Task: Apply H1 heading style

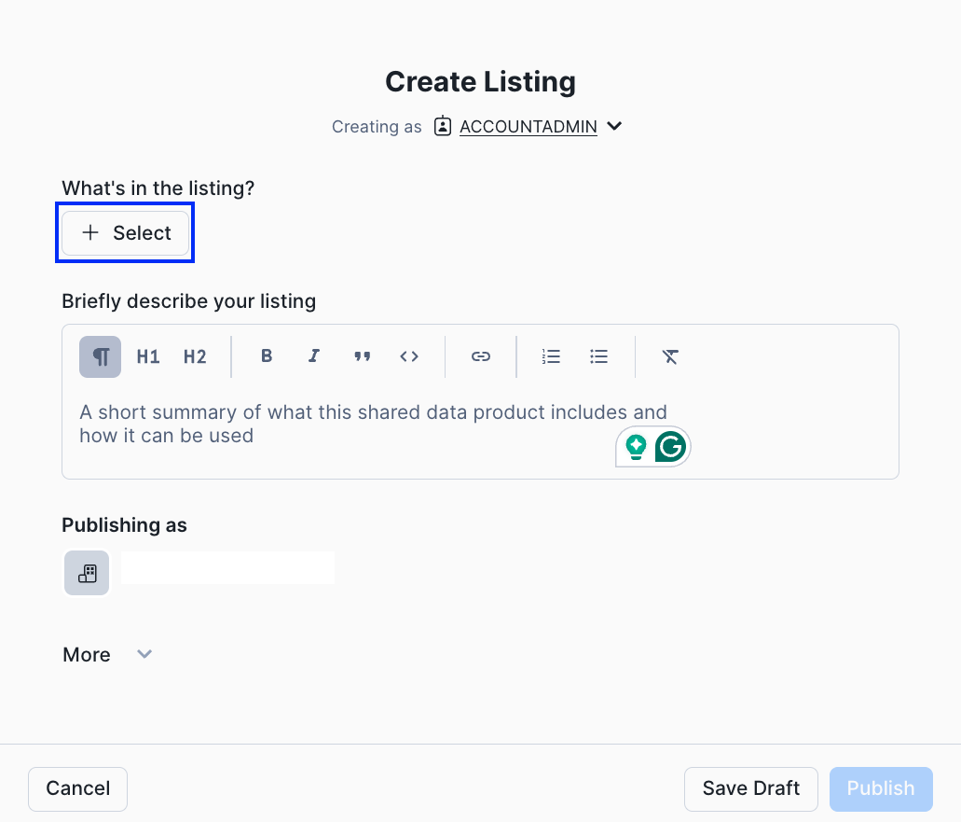Action: click(x=148, y=356)
